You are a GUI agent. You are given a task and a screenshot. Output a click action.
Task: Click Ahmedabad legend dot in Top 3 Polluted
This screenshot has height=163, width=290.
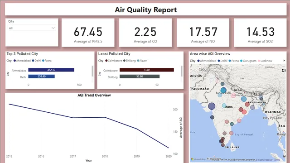14,61
